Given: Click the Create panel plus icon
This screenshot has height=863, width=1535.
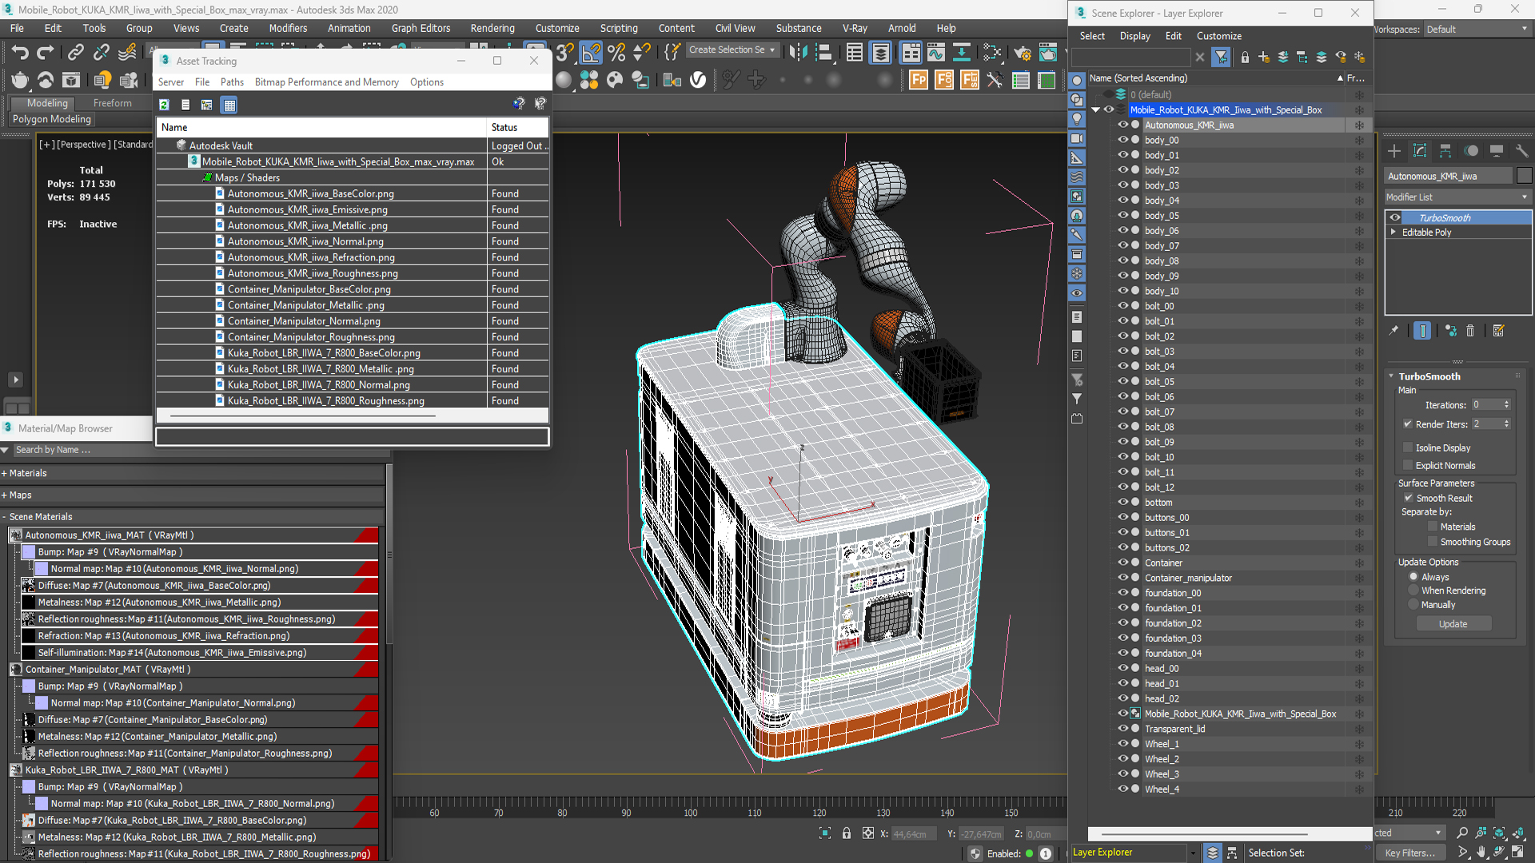Looking at the screenshot, I should [1394, 151].
